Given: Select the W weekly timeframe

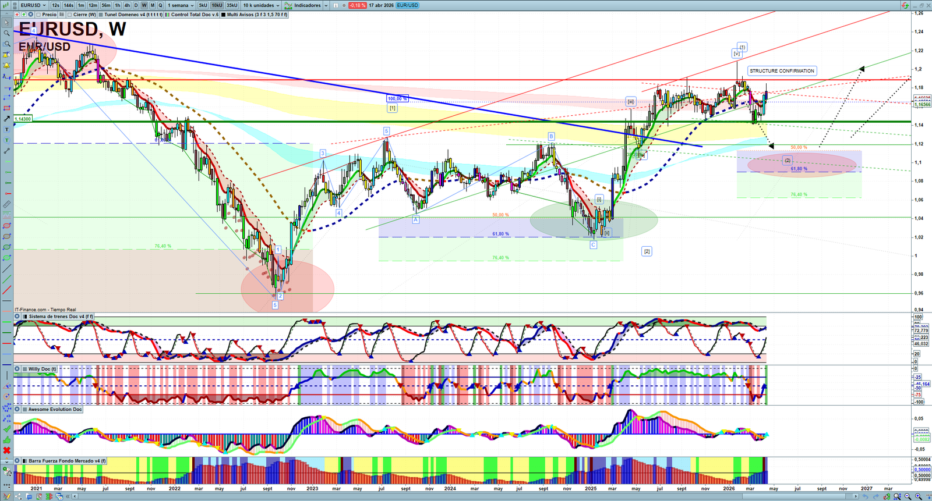Looking at the screenshot, I should (x=144, y=5).
